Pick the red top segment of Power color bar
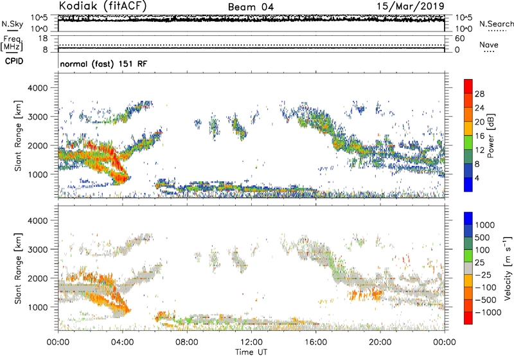Viewport: 514px width, 356px height. pos(468,86)
